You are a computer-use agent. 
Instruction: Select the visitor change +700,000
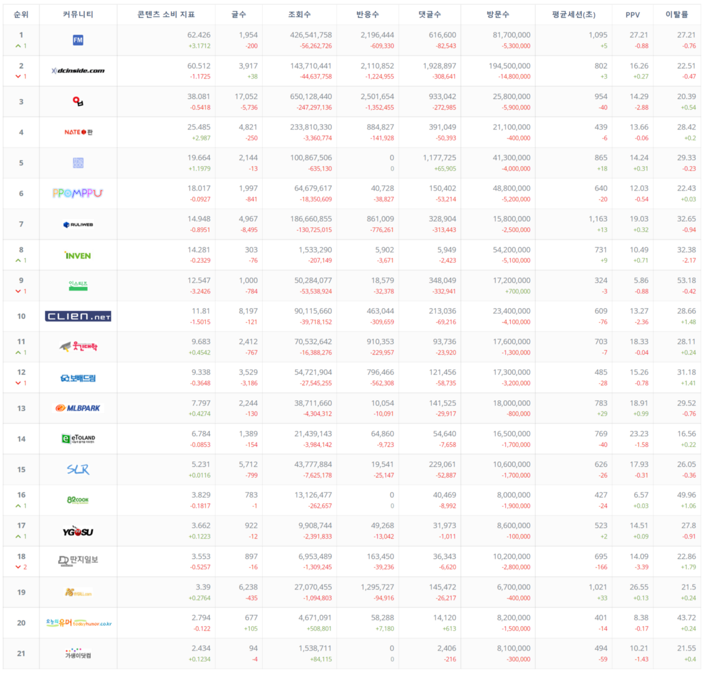[517, 291]
